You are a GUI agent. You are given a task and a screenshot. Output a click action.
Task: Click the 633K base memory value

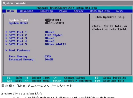click(x=48, y=57)
